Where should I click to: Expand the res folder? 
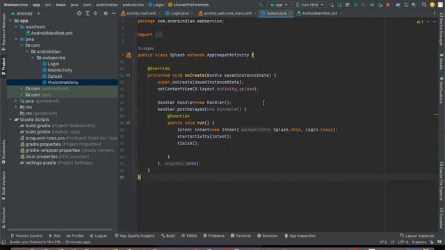(16, 107)
